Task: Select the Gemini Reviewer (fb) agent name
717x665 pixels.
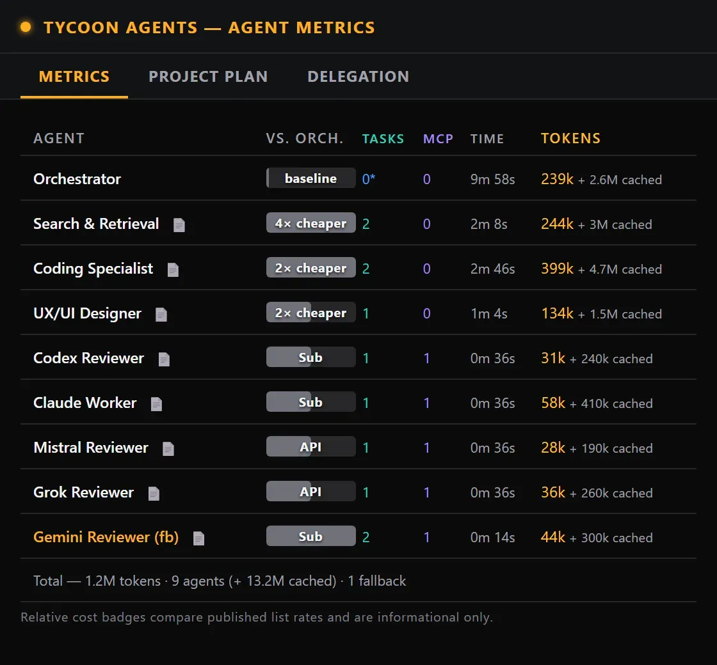Action: (106, 536)
